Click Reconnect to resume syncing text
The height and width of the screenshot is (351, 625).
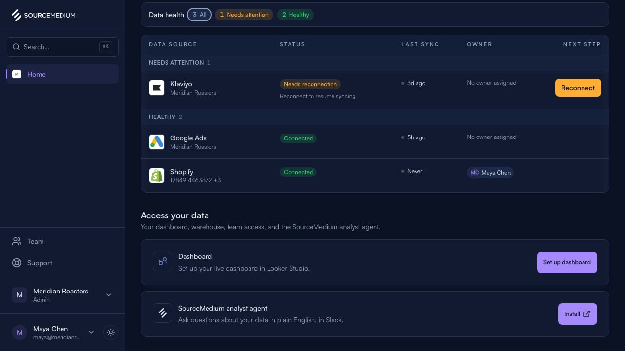(318, 96)
